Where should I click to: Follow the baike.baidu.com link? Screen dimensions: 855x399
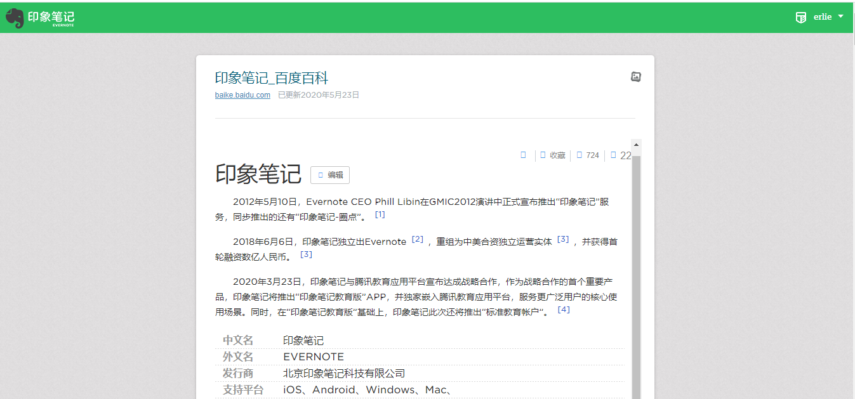(242, 95)
